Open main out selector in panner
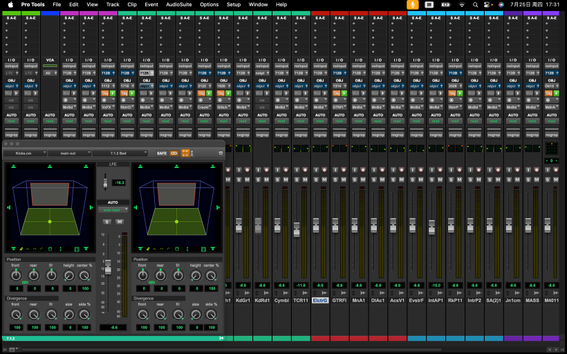567x354 pixels. (69, 153)
